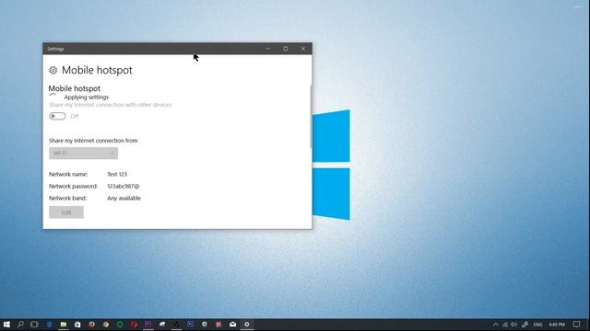590x331 pixels.
Task: Open the red K app on taskbar
Action: [x=218, y=325]
